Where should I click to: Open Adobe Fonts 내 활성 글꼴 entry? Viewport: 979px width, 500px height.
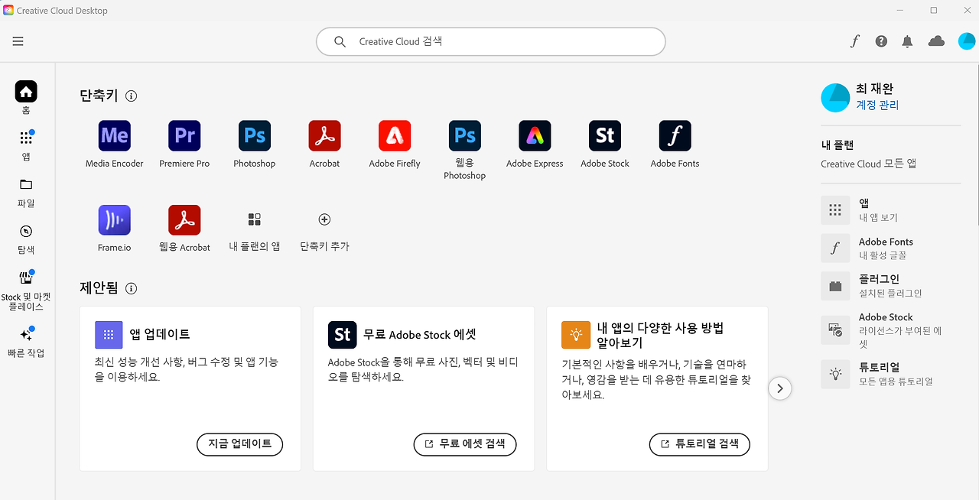(x=890, y=248)
